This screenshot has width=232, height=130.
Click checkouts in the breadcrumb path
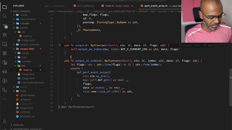[99, 11]
